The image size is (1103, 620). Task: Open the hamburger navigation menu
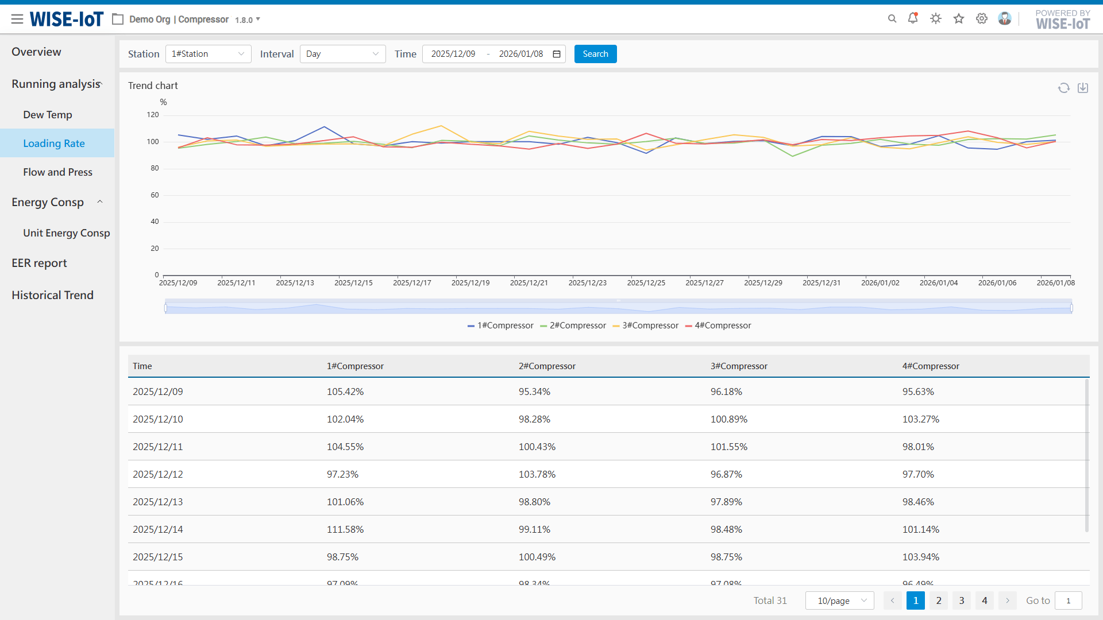17,18
